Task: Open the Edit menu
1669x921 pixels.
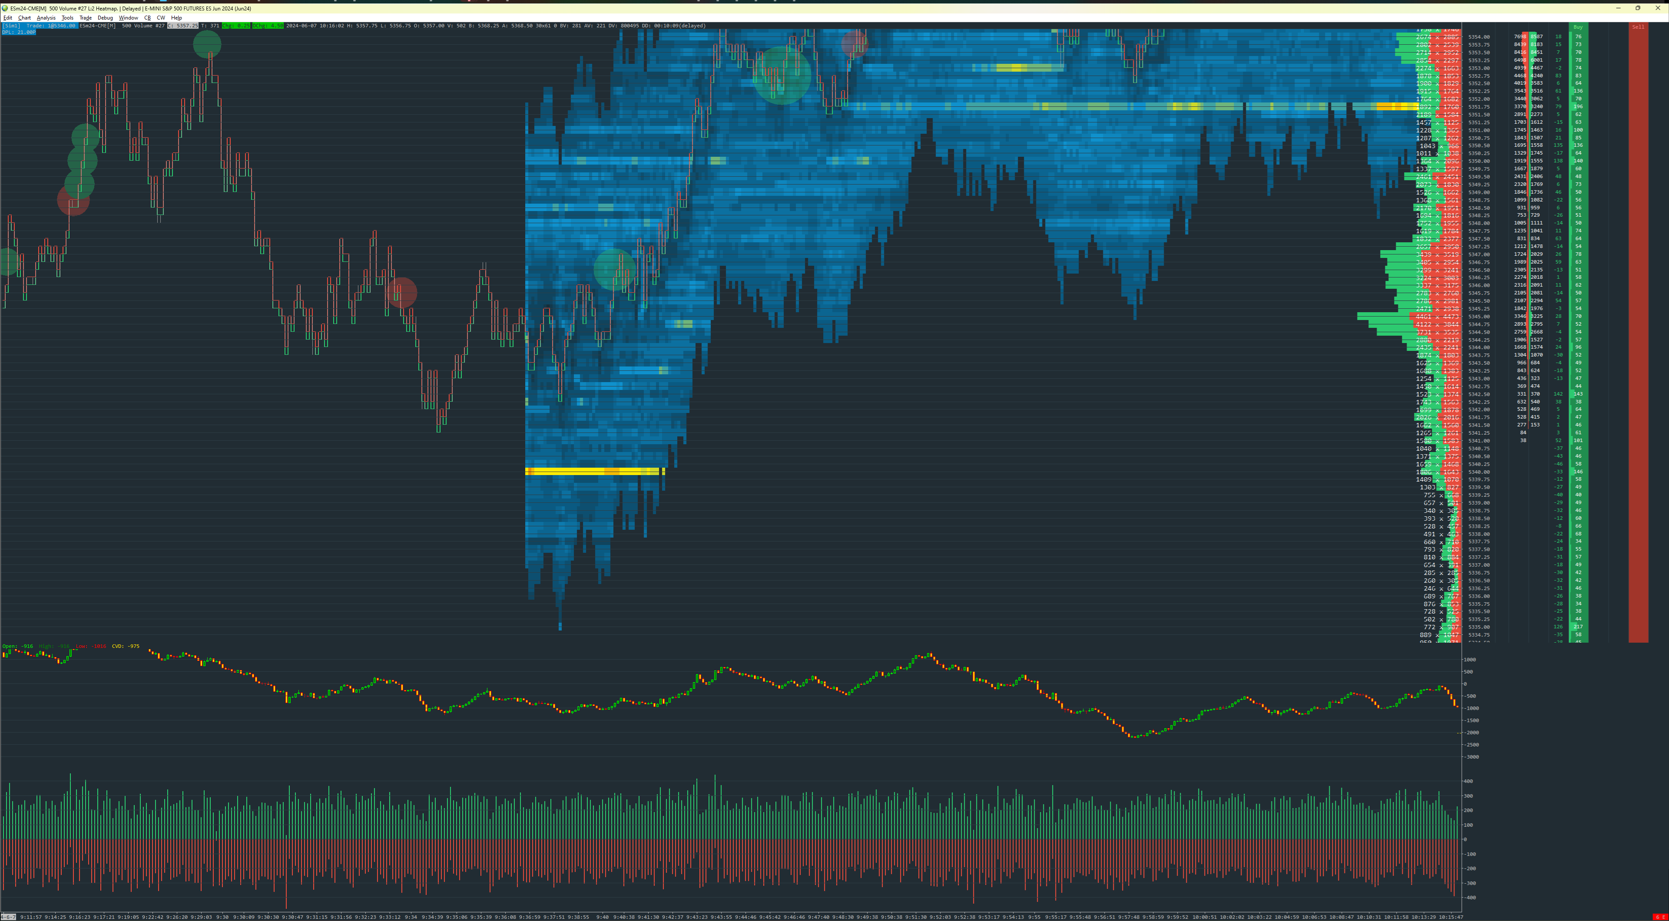Action: click(x=8, y=18)
